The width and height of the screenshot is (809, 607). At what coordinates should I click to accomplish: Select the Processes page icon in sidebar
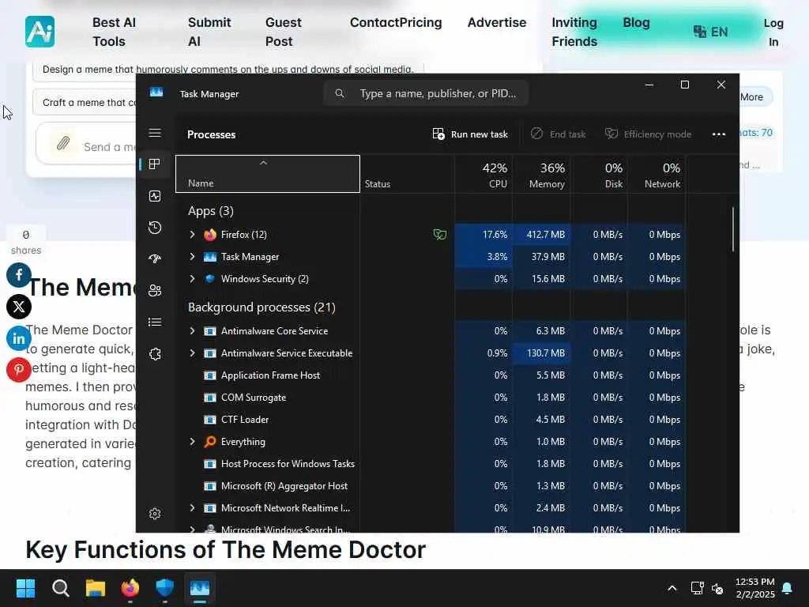click(x=154, y=164)
